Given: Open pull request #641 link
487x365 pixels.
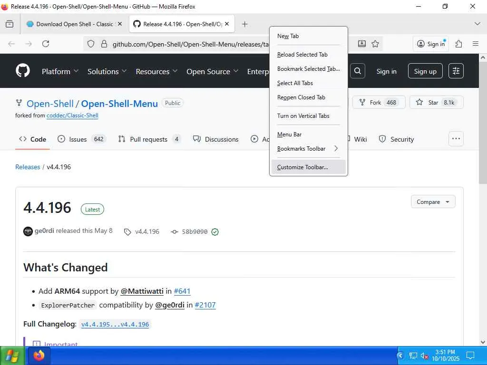Looking at the screenshot, I should pyautogui.click(x=182, y=291).
